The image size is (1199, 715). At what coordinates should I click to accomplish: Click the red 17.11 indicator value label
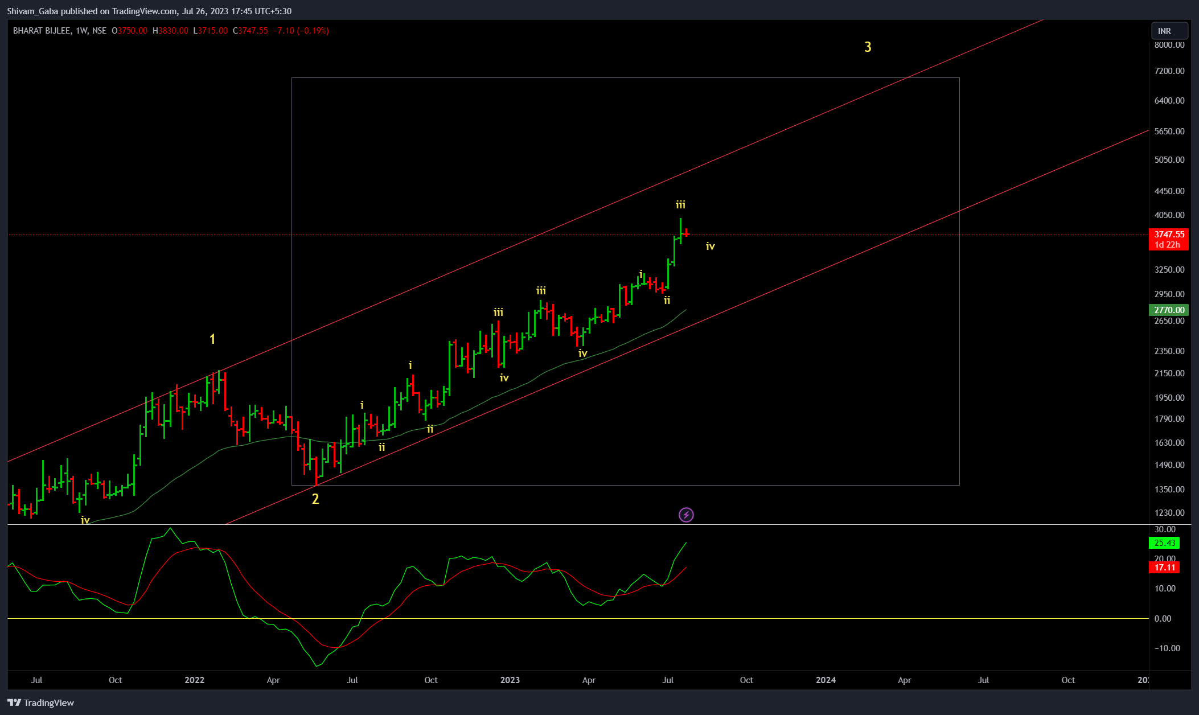click(x=1165, y=567)
